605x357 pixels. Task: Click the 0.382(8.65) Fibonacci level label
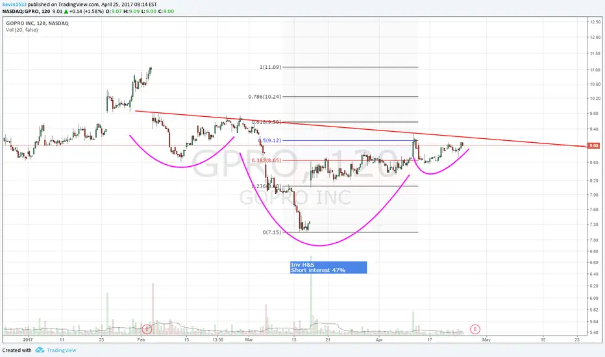point(266,160)
